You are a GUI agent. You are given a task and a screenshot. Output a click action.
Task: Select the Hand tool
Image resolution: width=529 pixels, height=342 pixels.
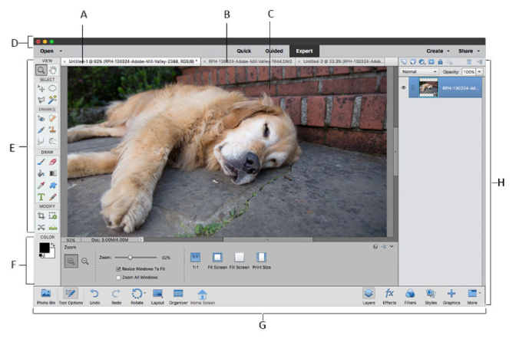pyautogui.click(x=53, y=70)
